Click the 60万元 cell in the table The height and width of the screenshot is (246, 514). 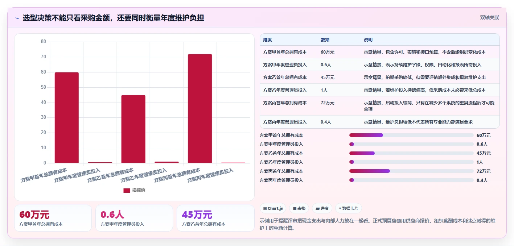(x=328, y=52)
